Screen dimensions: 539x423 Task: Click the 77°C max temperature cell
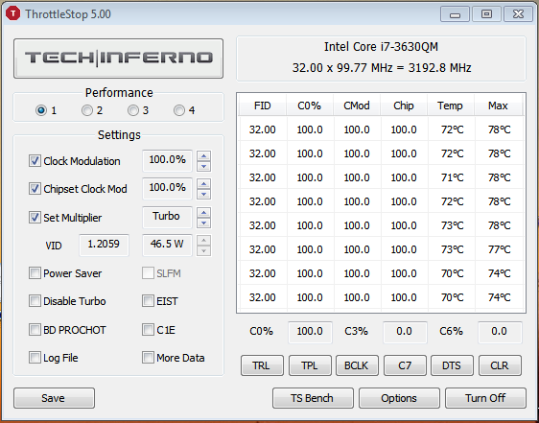499,249
